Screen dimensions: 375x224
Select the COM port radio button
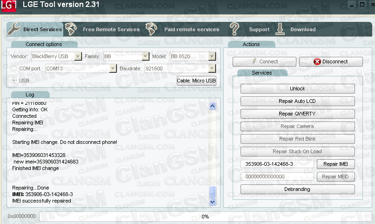[13, 68]
